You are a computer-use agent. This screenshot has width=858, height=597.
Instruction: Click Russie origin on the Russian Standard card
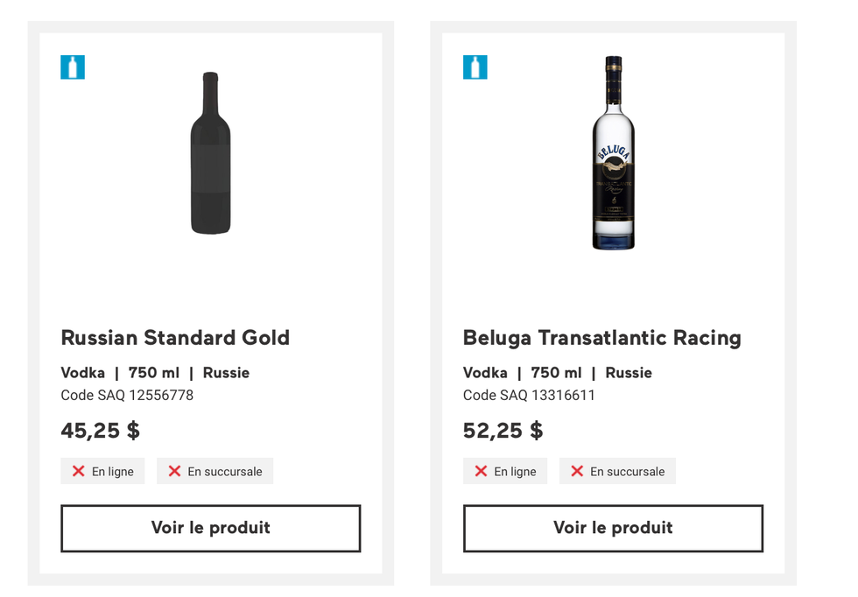[226, 373]
